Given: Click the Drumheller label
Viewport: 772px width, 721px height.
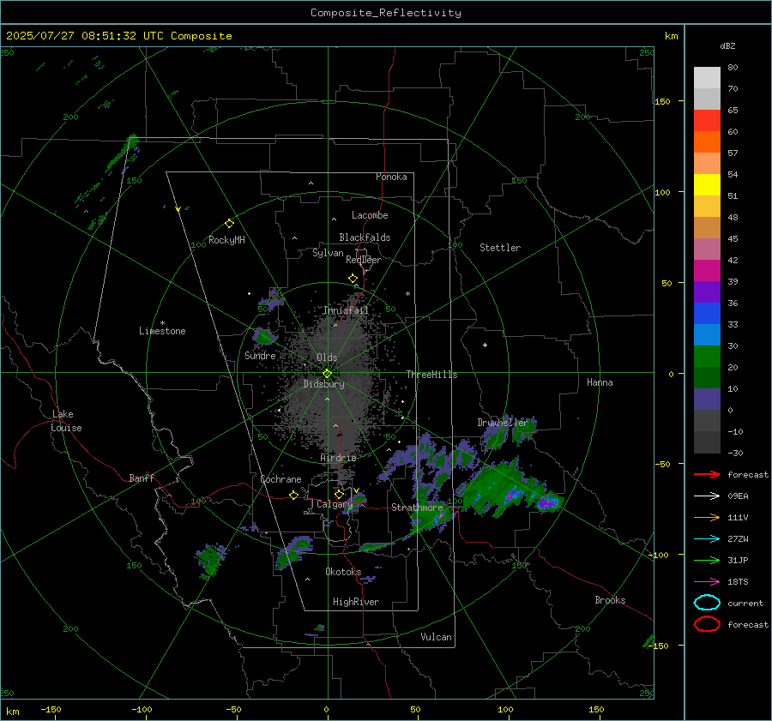Looking at the screenshot, I should coord(503,423).
